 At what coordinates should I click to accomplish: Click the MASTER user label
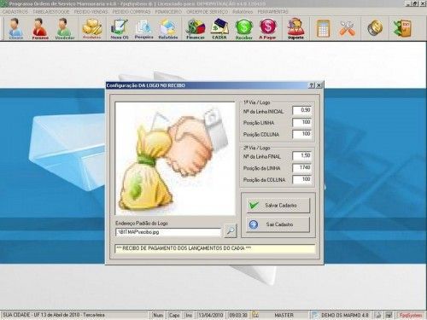(x=284, y=315)
